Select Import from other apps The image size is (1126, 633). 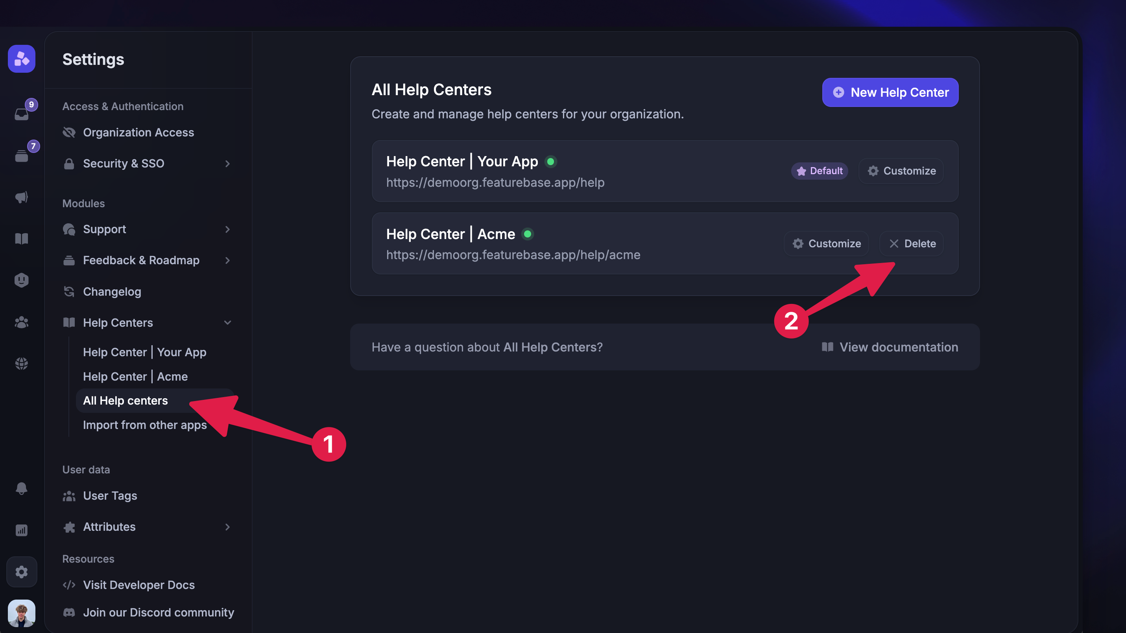pyautogui.click(x=145, y=425)
